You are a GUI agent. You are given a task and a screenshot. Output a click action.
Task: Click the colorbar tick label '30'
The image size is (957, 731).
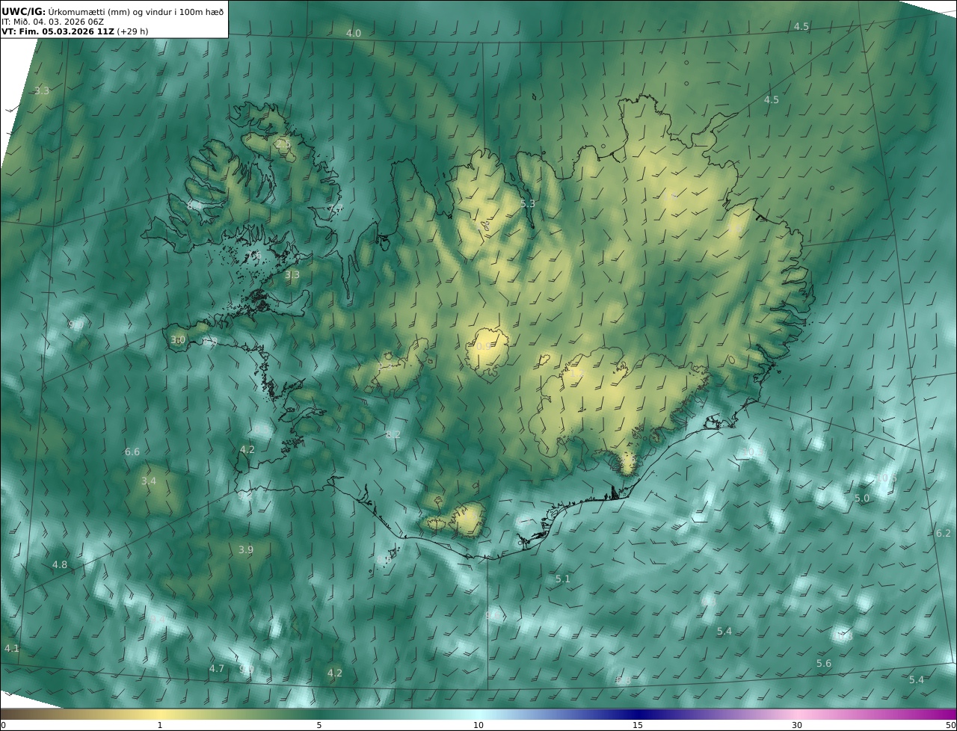click(x=797, y=725)
